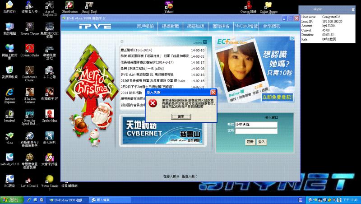Open 用戶網站 in IPVE menu
This screenshot has height=204, width=361.
click(x=145, y=26)
